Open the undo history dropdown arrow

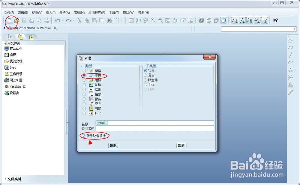[x=63, y=20]
